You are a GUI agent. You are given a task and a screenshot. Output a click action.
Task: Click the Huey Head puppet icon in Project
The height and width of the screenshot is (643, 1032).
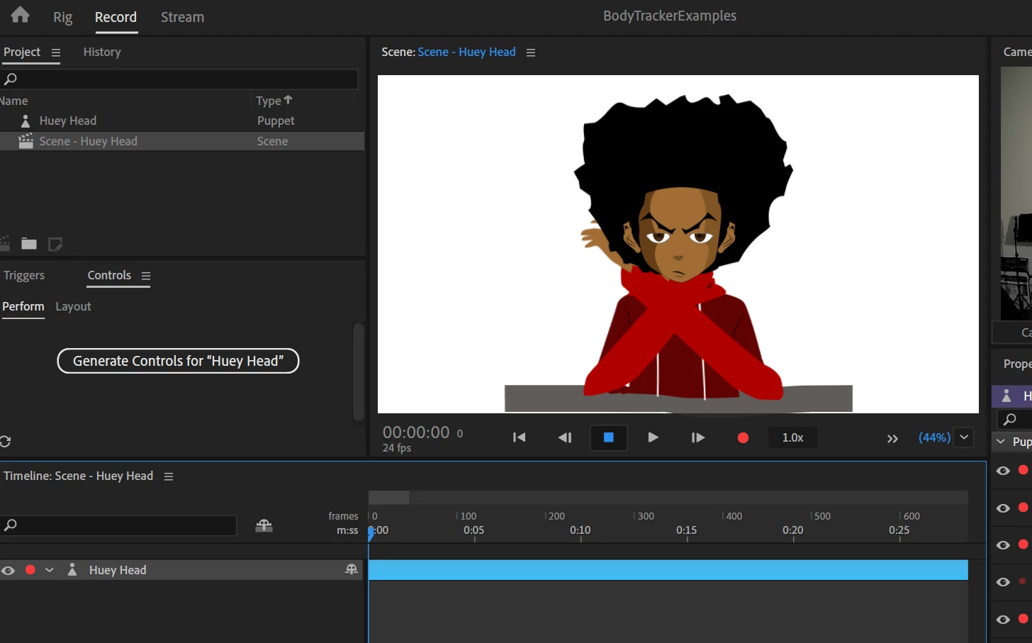tap(26, 121)
